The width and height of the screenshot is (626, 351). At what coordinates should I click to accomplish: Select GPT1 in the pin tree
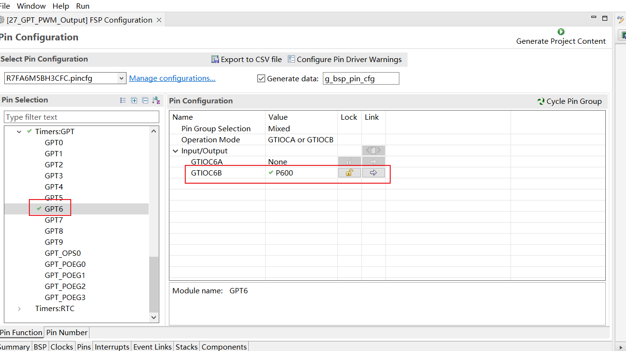point(54,154)
